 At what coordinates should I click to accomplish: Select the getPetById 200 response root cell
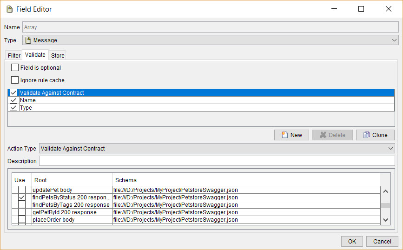pos(72,212)
